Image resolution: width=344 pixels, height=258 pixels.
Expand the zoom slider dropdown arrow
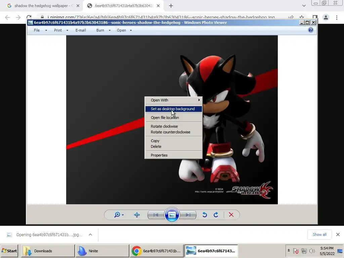(123, 215)
